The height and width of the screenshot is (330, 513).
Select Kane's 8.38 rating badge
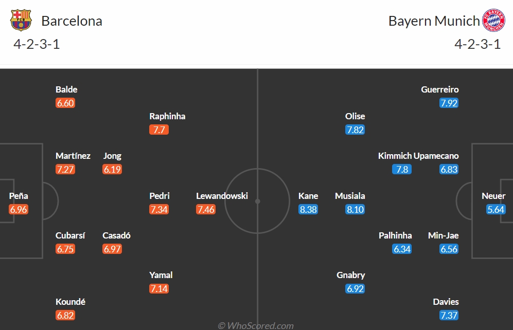[308, 209]
